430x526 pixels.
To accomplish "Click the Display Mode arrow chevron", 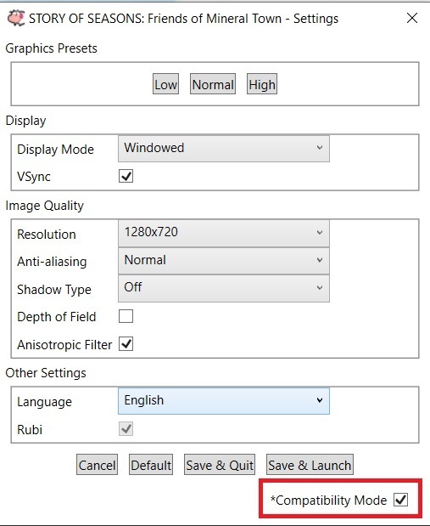I will coord(320,148).
